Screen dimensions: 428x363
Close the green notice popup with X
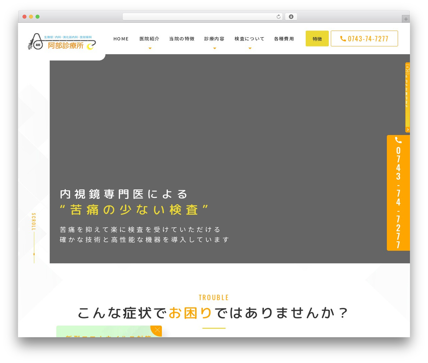(156, 331)
